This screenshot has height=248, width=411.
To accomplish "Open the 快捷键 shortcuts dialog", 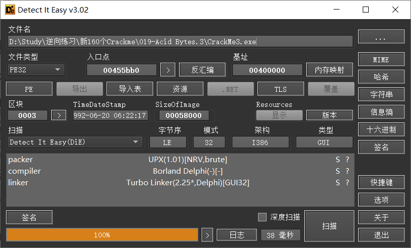I will pos(381,182).
